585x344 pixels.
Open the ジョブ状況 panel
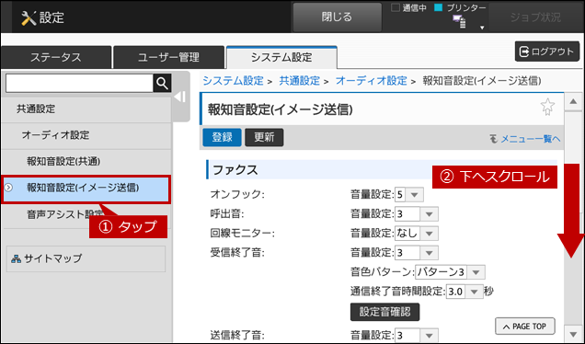click(535, 17)
